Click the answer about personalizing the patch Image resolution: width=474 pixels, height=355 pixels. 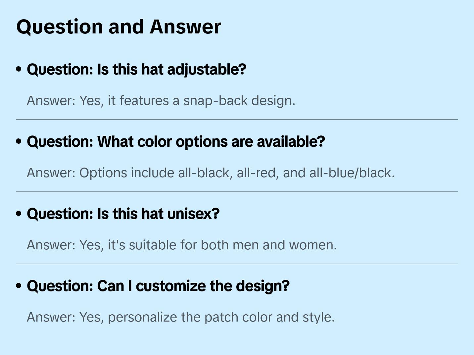(181, 317)
